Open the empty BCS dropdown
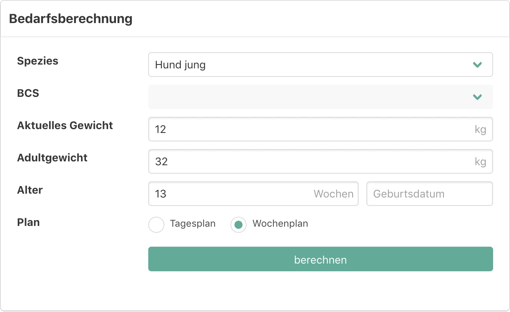Screen dimensions: 510x312 321,97
